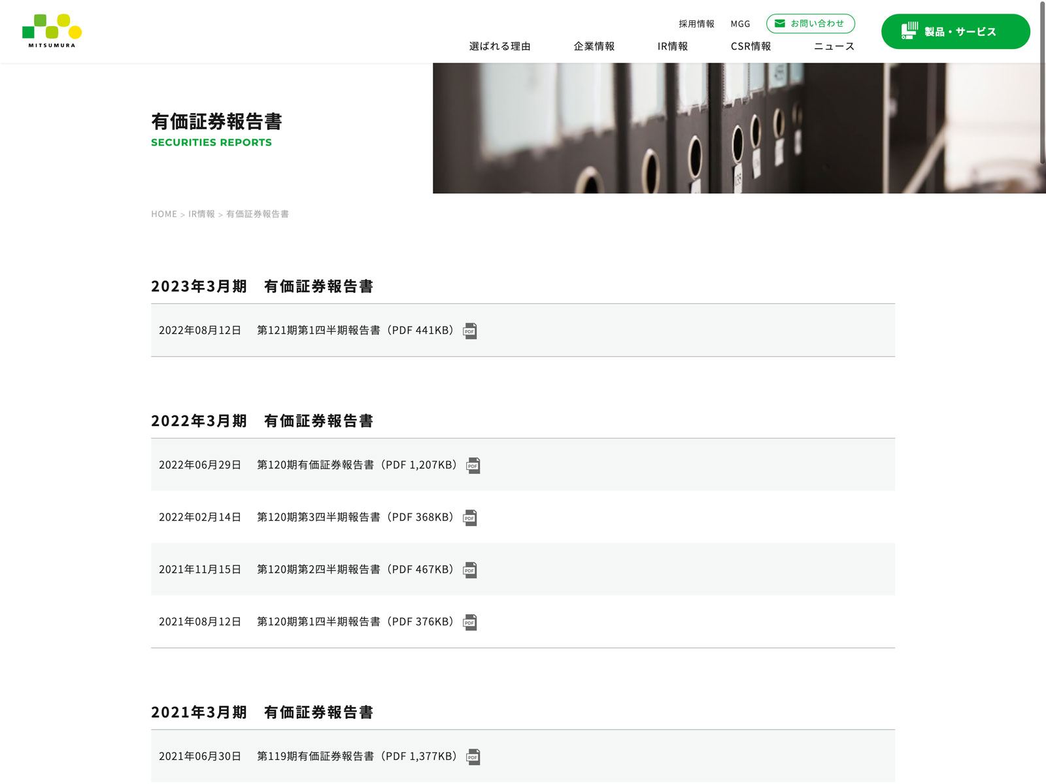Open 第120期有価証券報告書 PDF text link

[356, 465]
